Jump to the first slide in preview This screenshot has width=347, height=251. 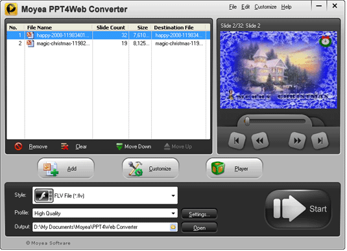(x=237, y=141)
